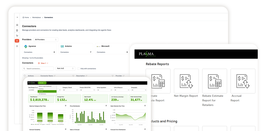This screenshot has width=269, height=131.
Task: Expand the View 1 selector
Action: coord(43,63)
